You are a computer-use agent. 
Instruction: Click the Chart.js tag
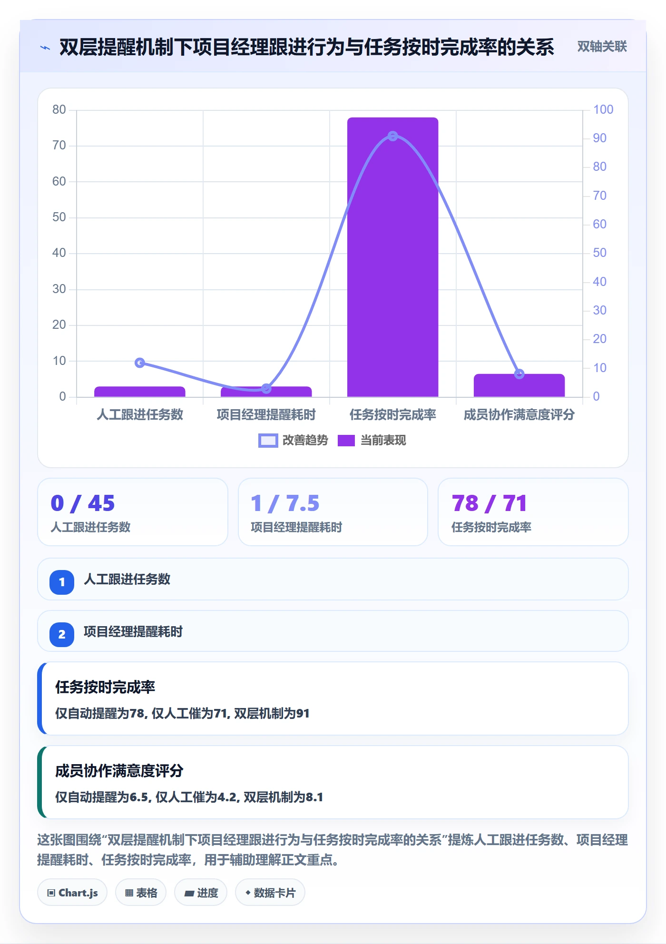72,893
